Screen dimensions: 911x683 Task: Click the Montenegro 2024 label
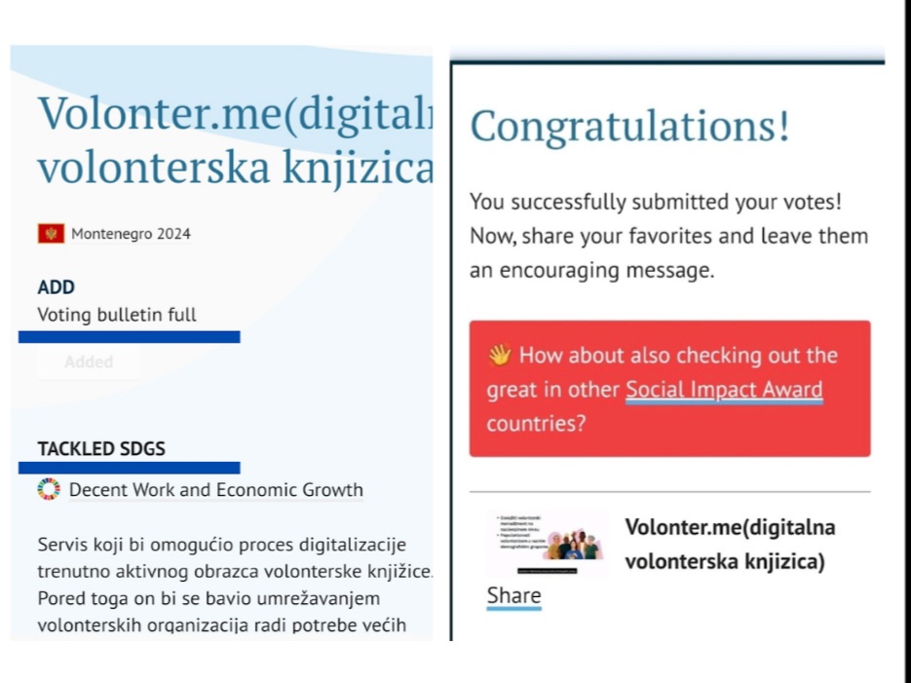pos(131,234)
